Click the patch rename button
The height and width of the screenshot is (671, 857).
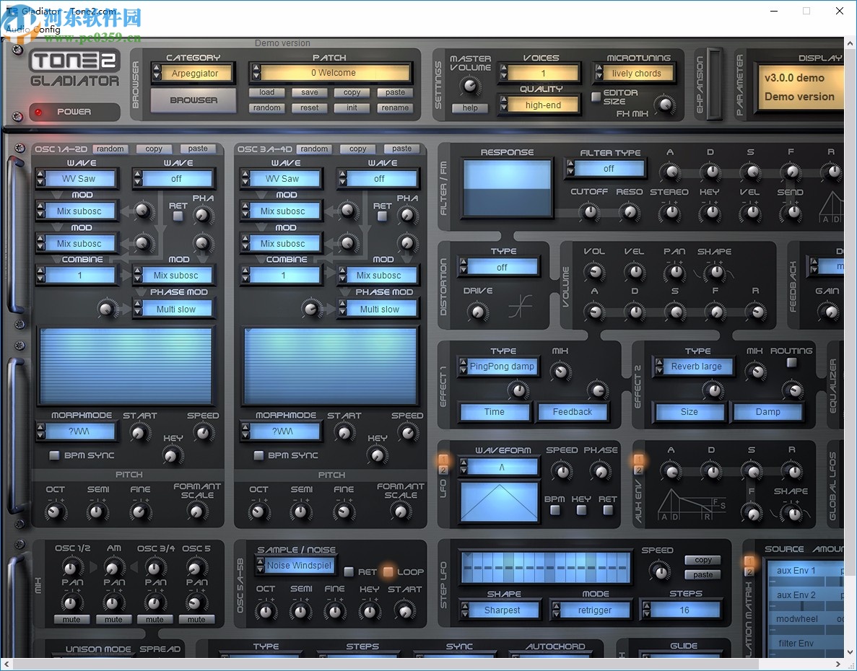(x=395, y=108)
